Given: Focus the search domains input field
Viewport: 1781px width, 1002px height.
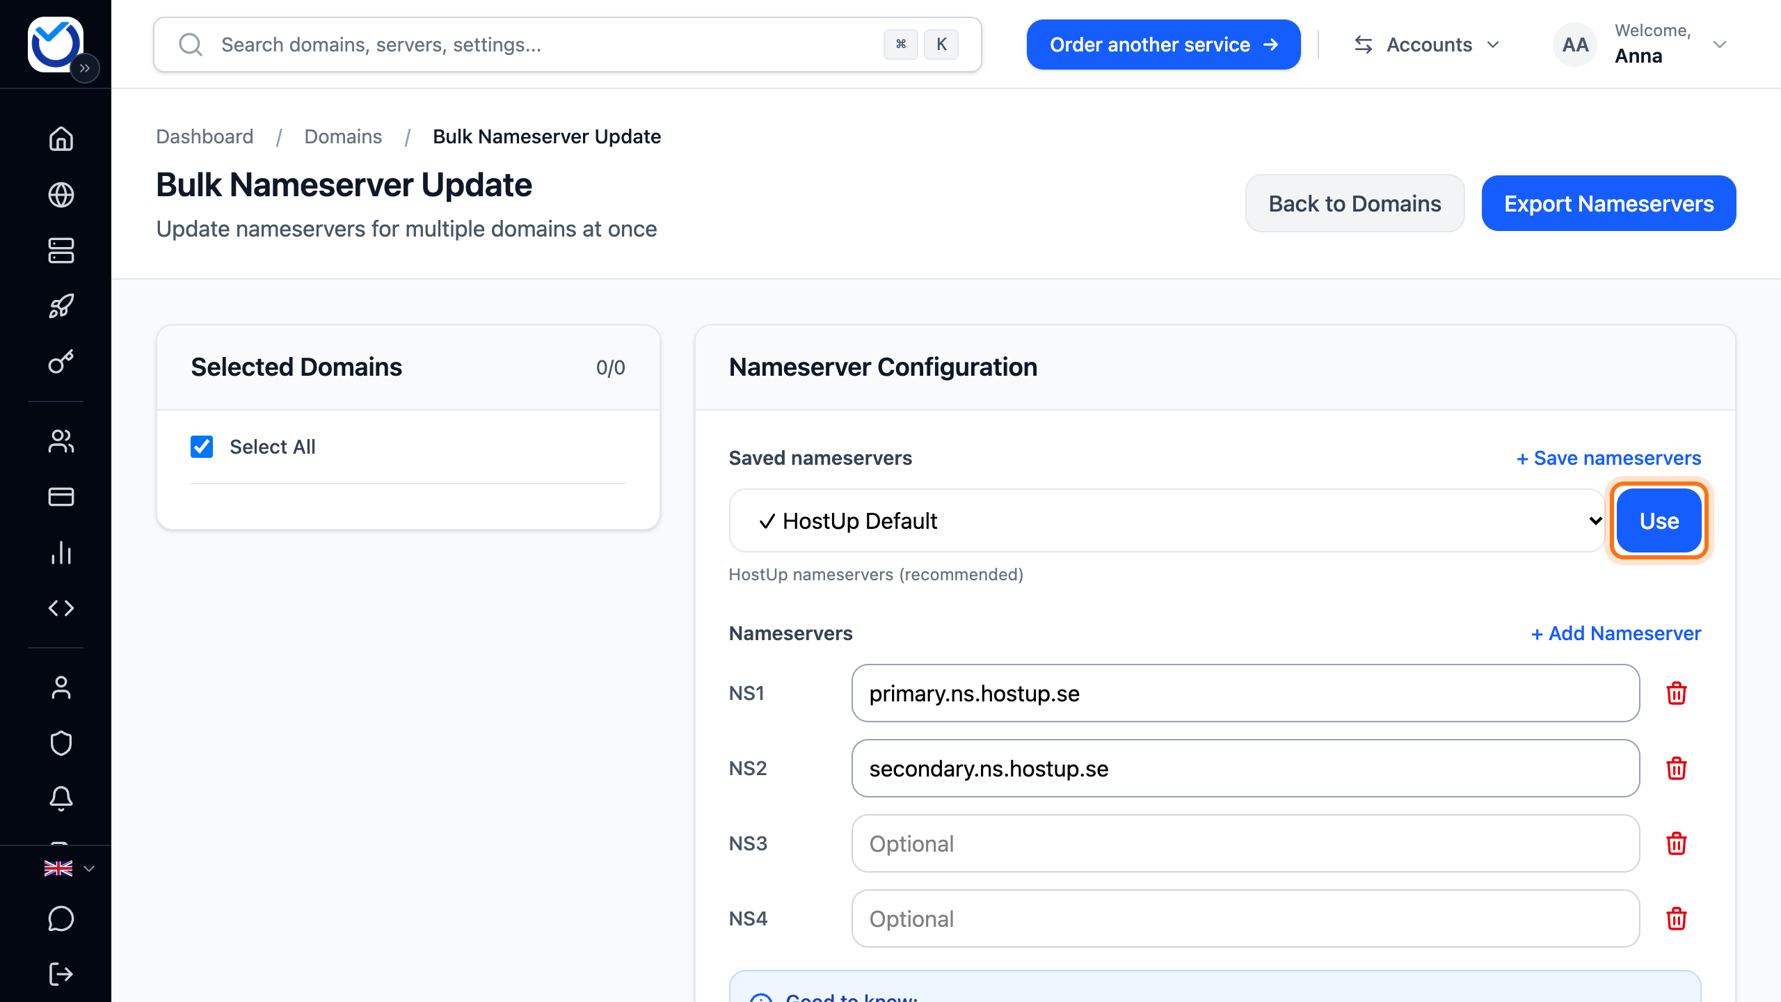Looking at the screenshot, I should (x=567, y=45).
